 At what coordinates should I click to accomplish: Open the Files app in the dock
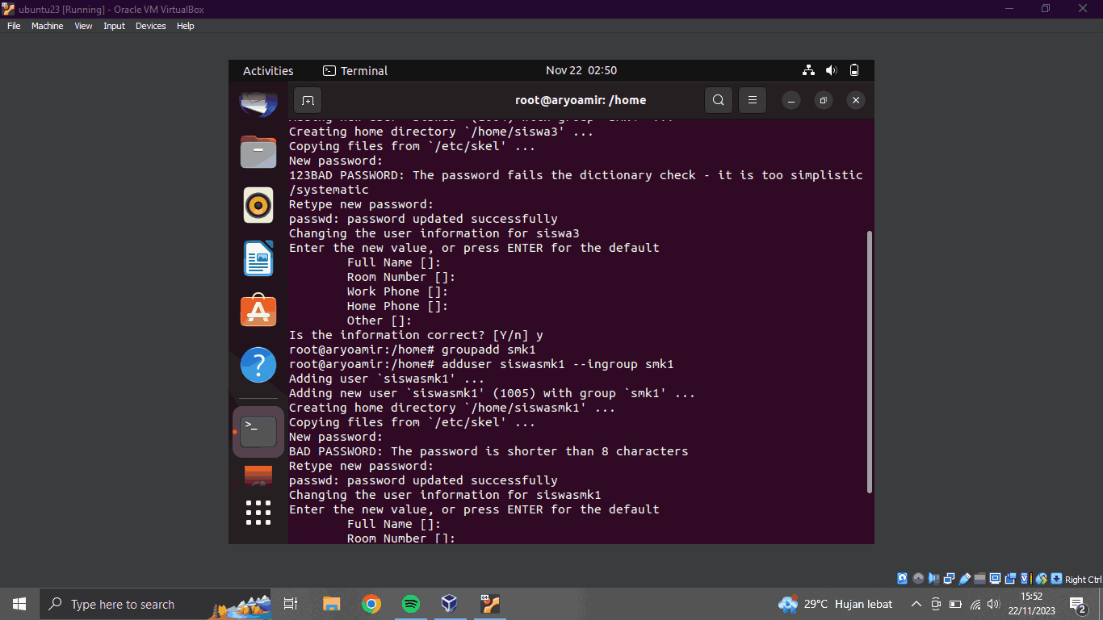(258, 152)
